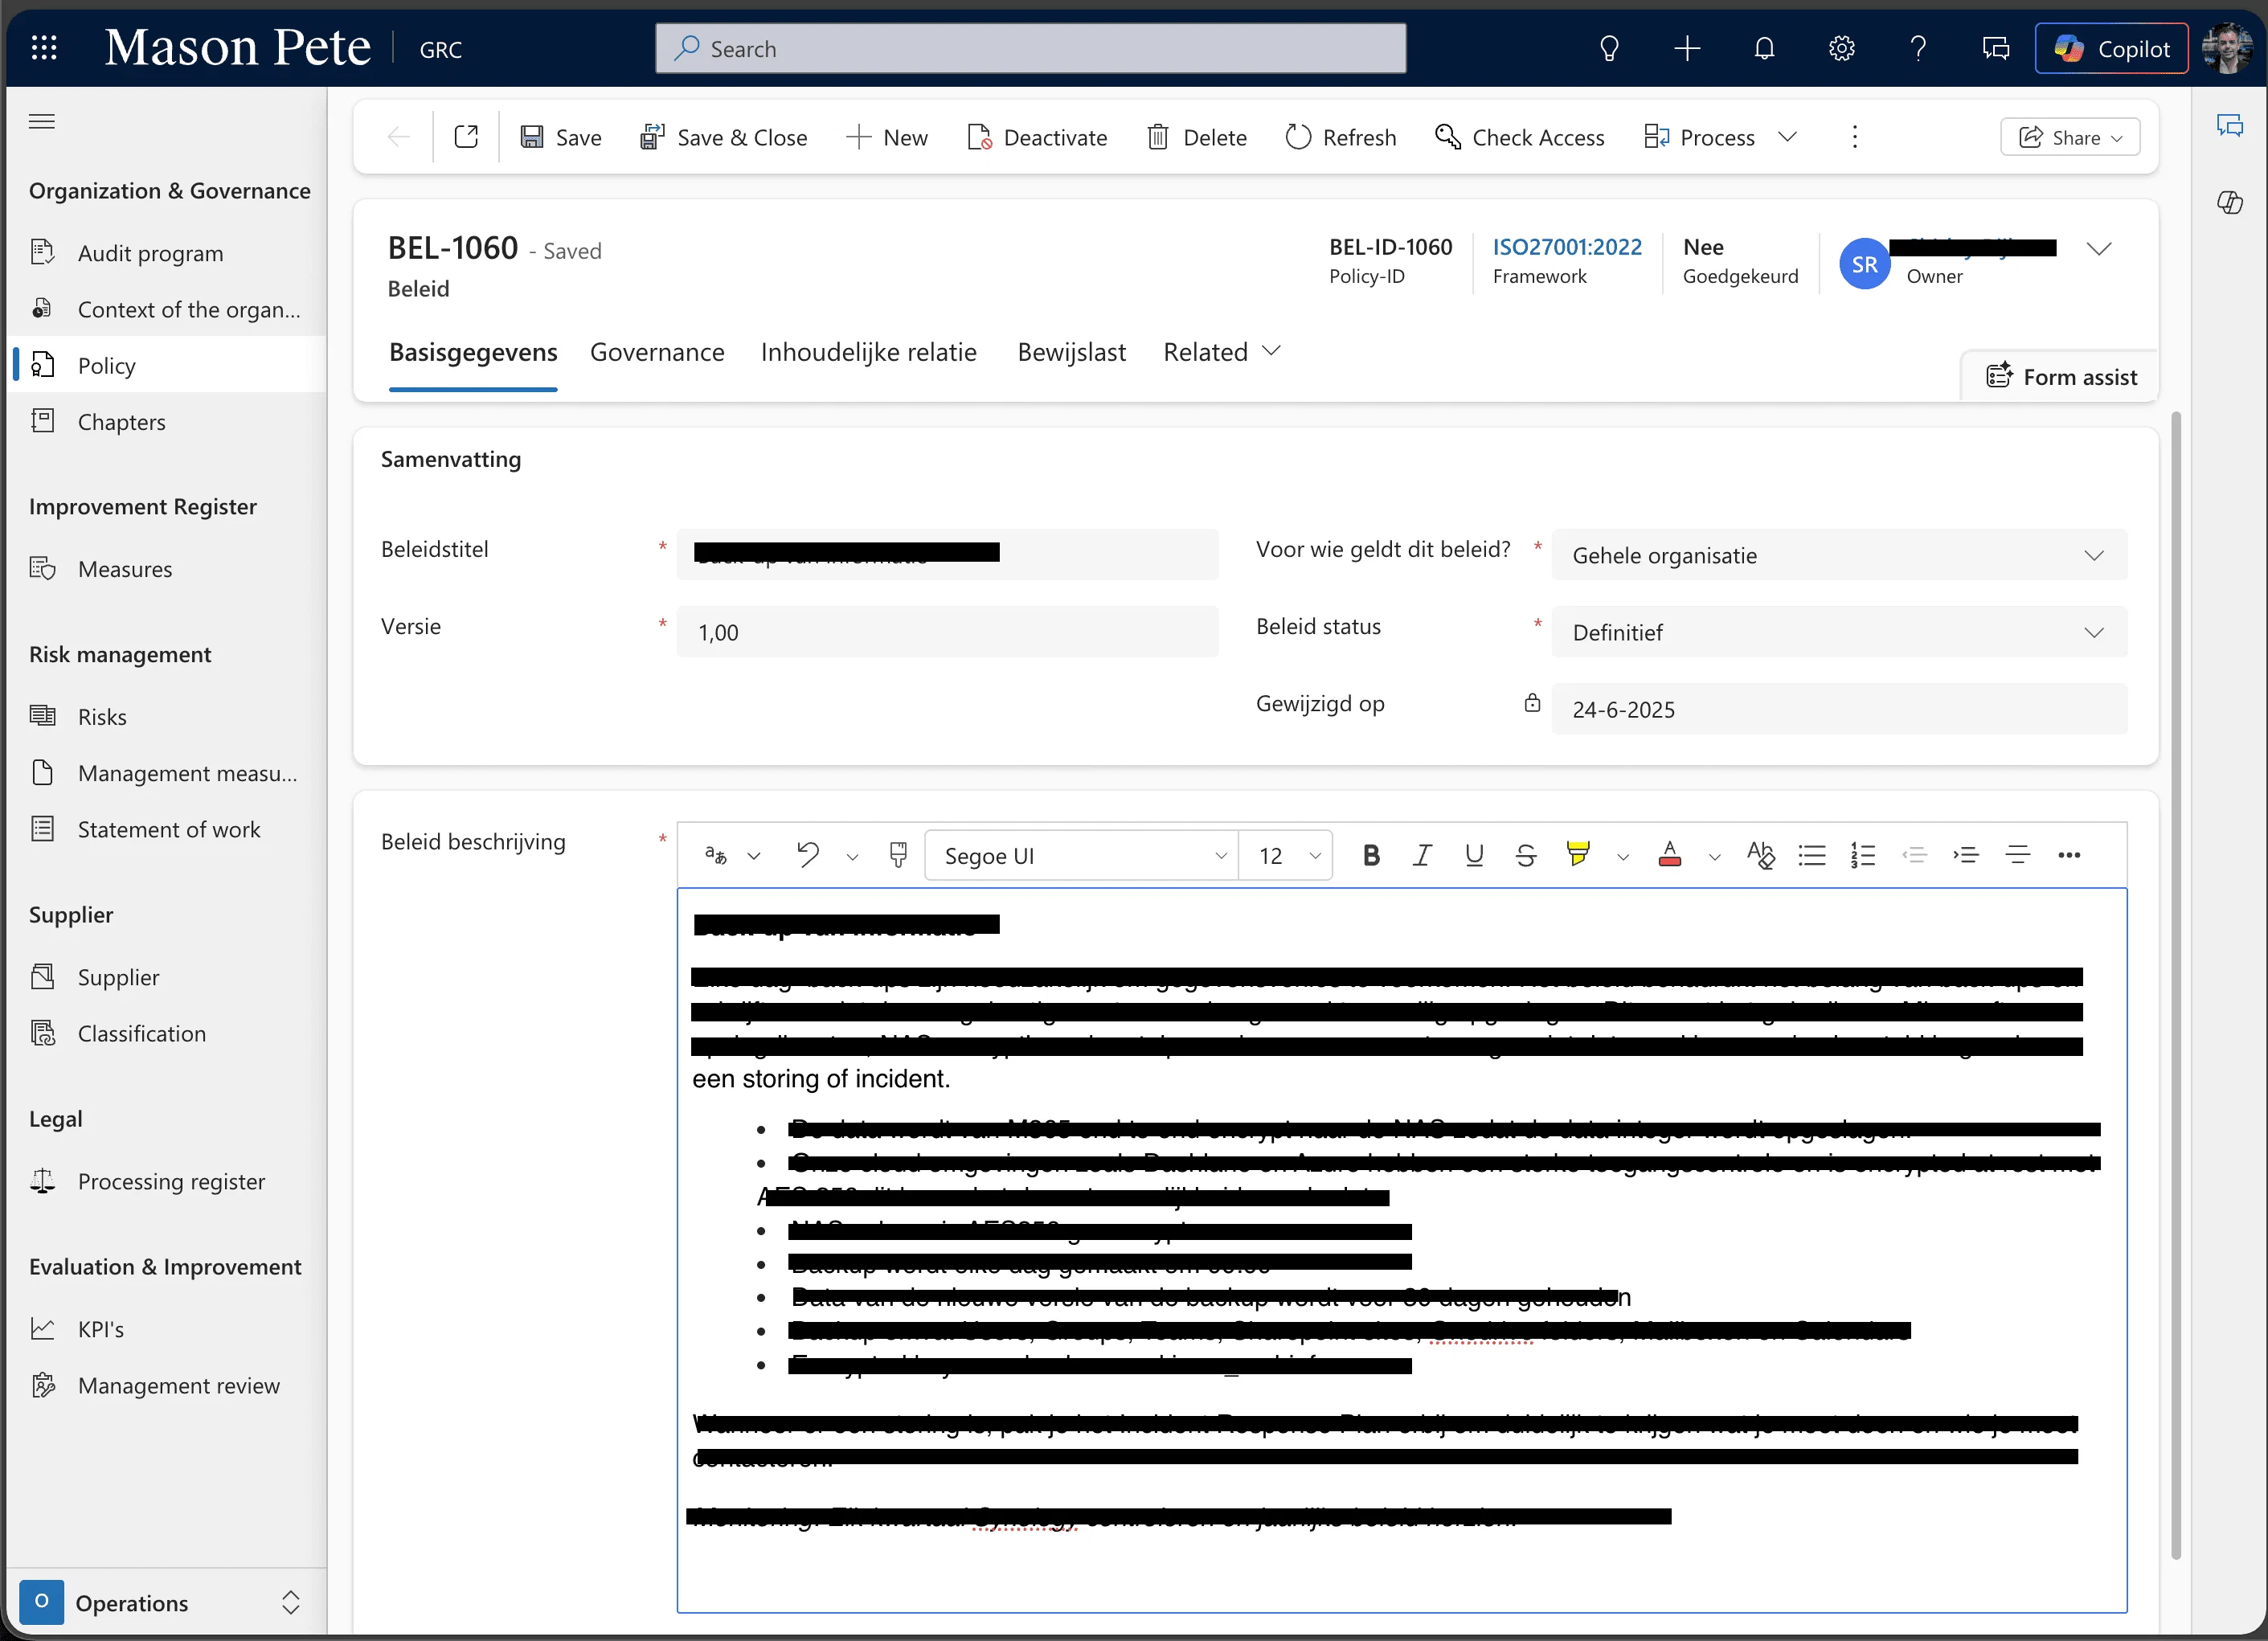Viewport: 2268px width, 1641px height.
Task: Open Risks in the sidebar
Action: coord(102,717)
